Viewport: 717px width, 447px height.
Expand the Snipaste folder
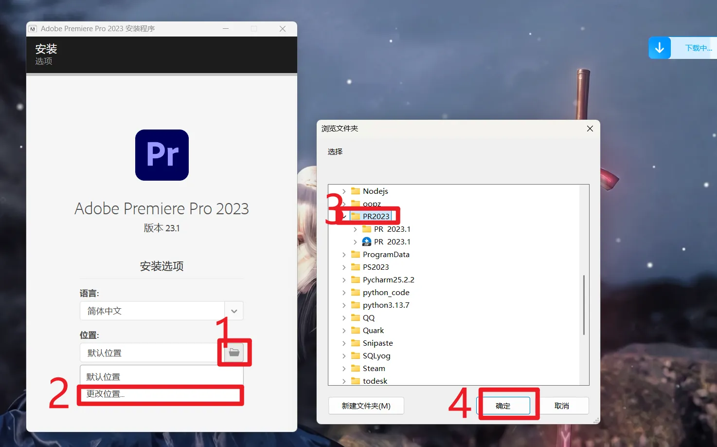[344, 343]
